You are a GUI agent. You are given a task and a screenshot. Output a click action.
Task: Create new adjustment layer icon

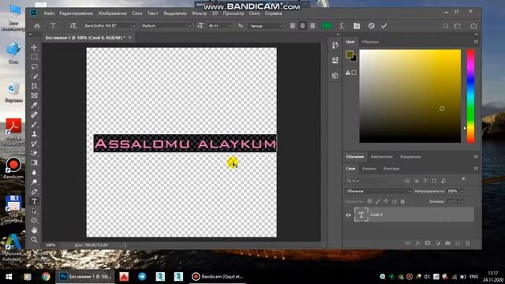coord(438,243)
